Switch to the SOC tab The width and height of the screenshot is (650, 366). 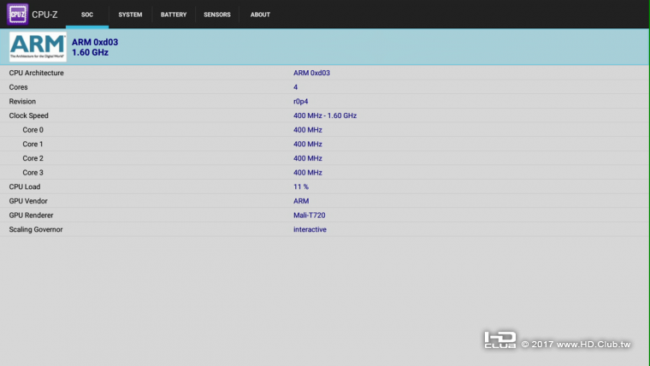click(87, 15)
